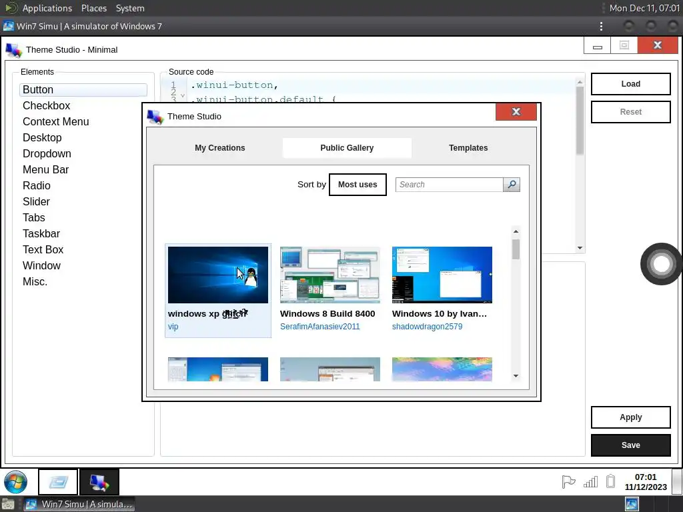The width and height of the screenshot is (683, 512).
Task: Select the Windows 8 Build 8400 thumbnail
Action: coord(330,275)
